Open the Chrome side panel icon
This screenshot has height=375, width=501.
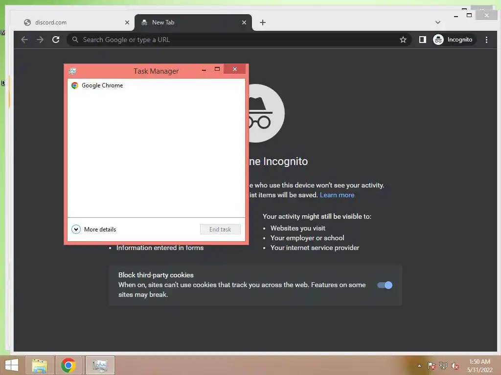tap(422, 40)
